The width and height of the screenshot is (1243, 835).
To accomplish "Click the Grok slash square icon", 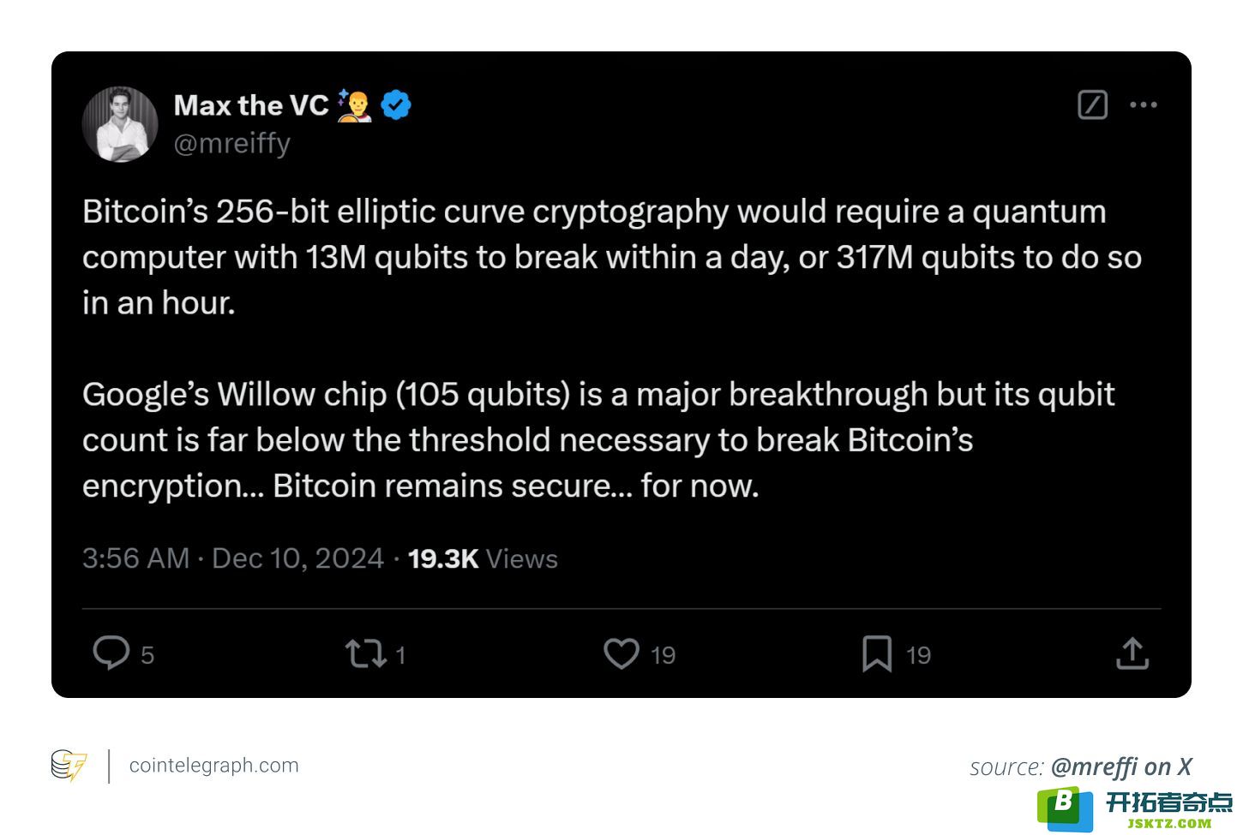I will coord(1092,104).
